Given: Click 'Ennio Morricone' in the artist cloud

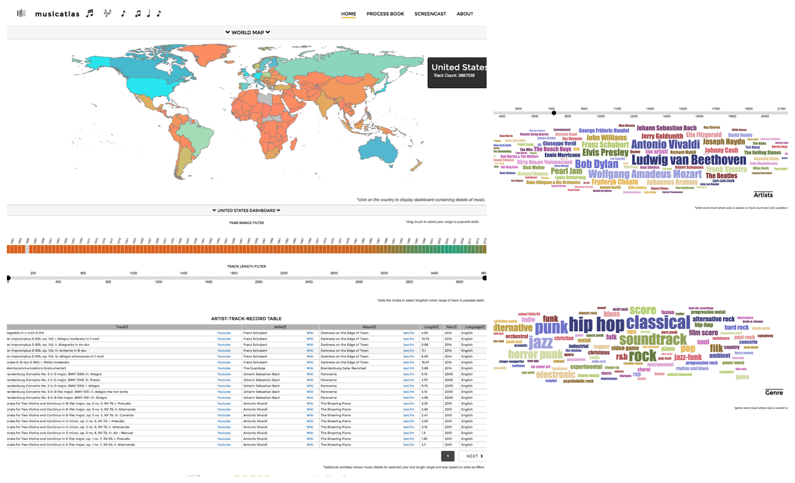Looking at the screenshot, I should [x=562, y=155].
